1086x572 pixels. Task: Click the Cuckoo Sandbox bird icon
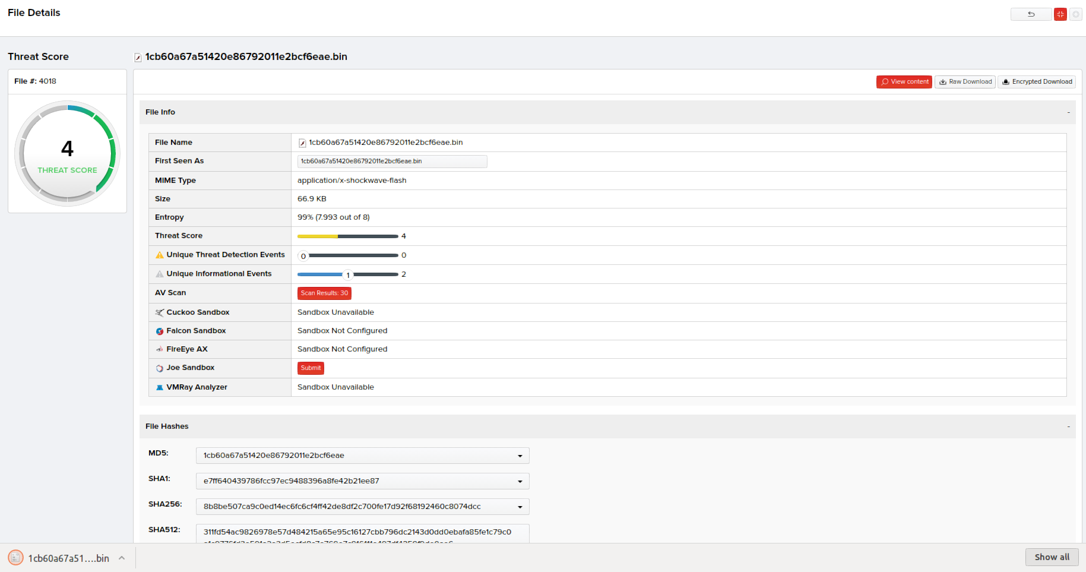159,312
